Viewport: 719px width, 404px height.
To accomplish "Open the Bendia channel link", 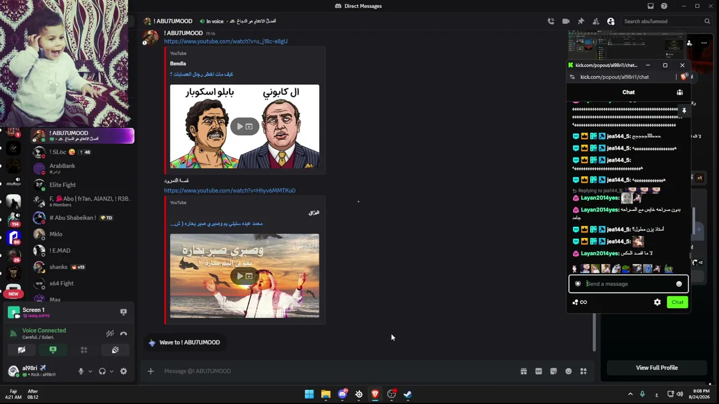I will click(178, 63).
